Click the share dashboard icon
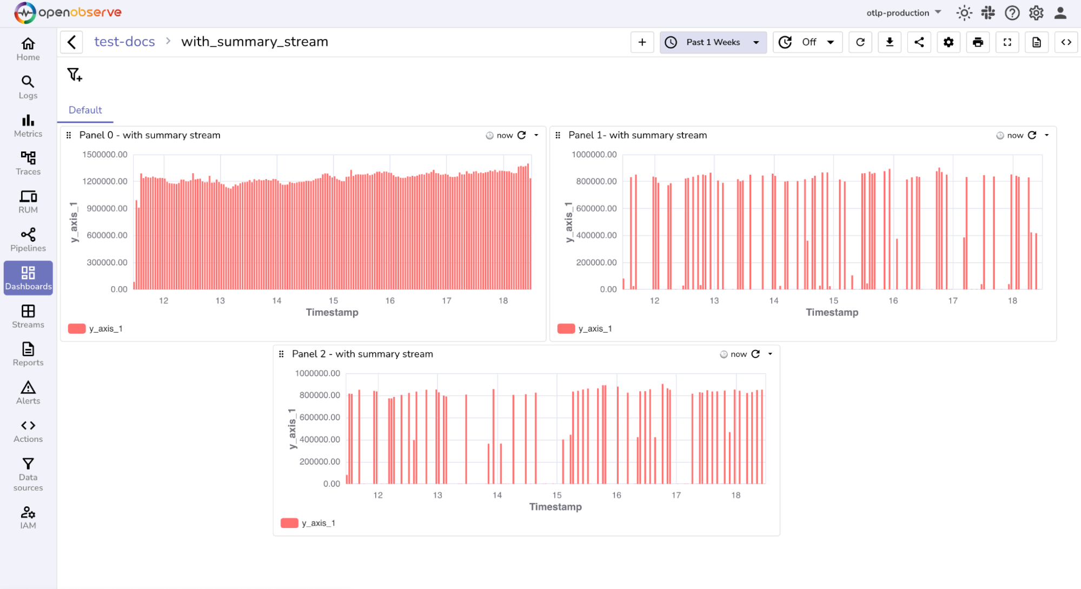This screenshot has width=1081, height=589. pyautogui.click(x=919, y=42)
